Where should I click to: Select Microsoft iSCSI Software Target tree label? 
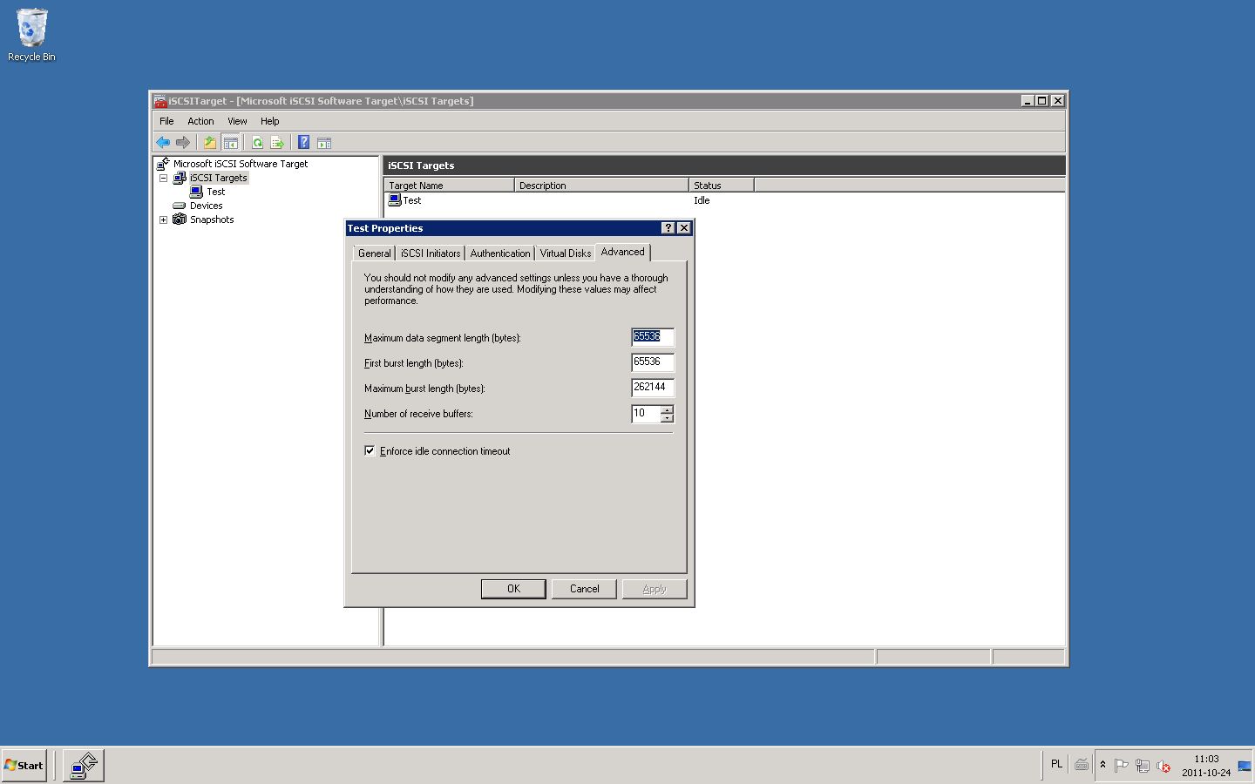241,164
